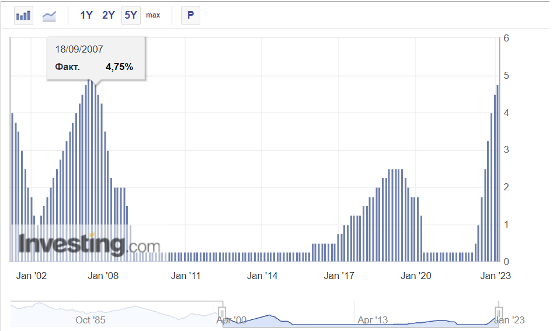Click the P button in the toolbar
553x331 pixels.
pos(190,15)
